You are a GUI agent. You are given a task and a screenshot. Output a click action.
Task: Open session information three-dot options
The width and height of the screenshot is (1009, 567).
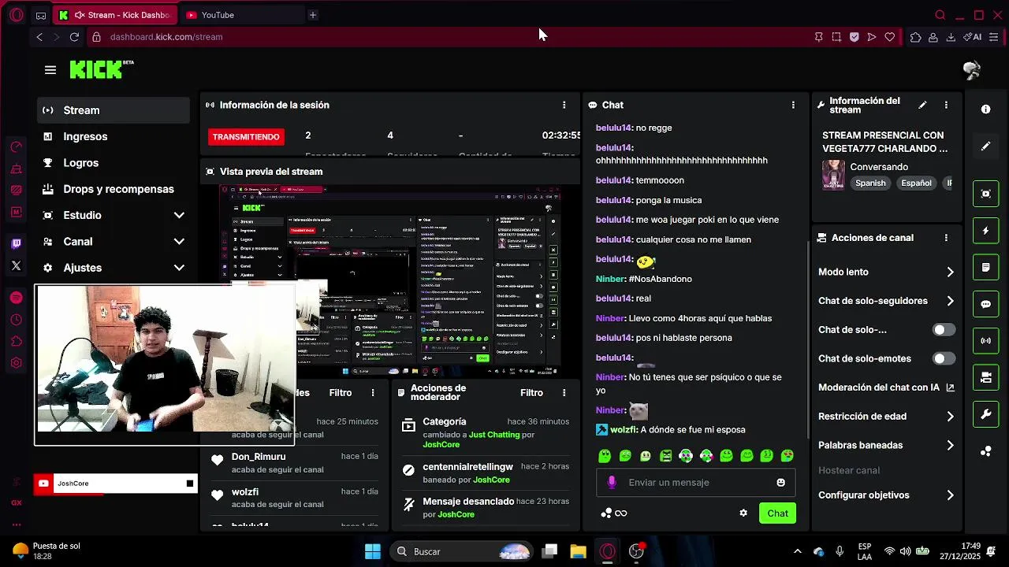564,105
